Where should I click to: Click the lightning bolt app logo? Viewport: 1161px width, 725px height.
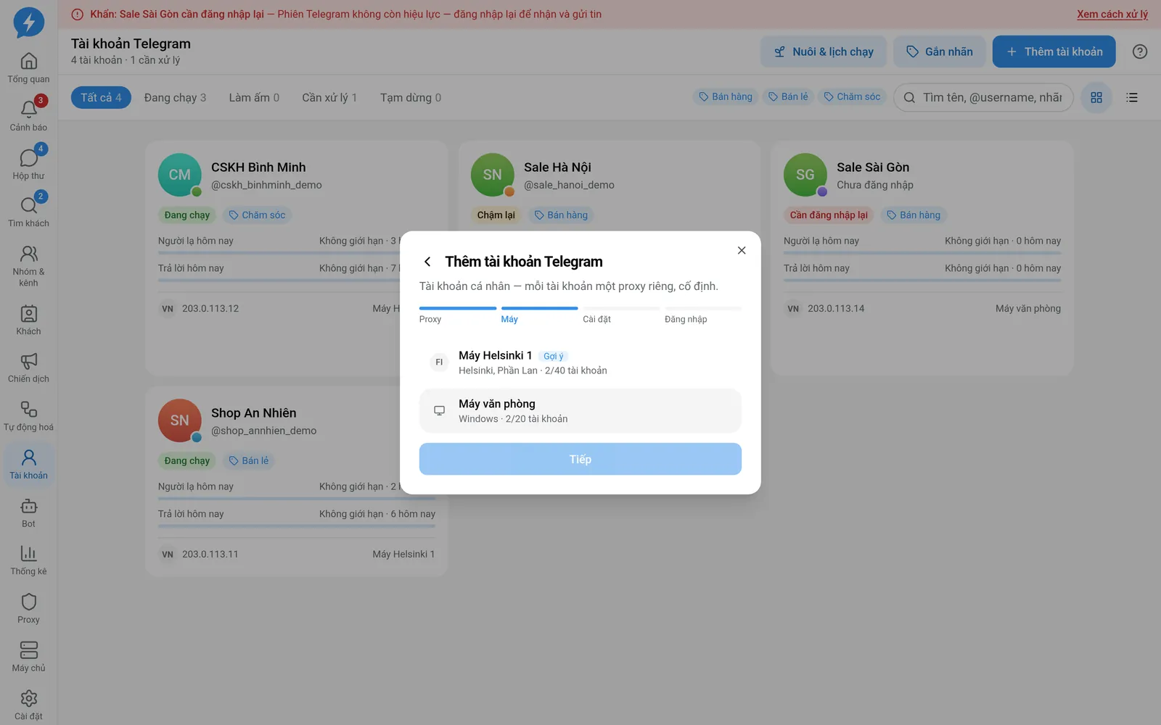[x=29, y=22]
